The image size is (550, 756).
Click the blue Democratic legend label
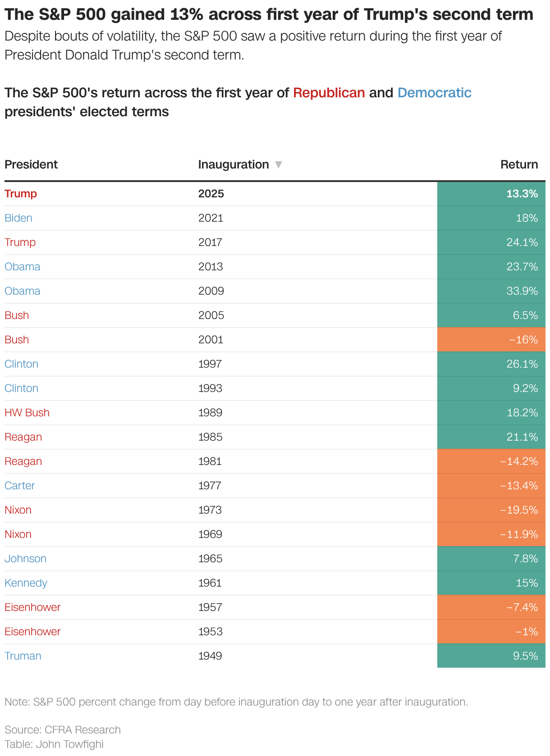click(434, 93)
